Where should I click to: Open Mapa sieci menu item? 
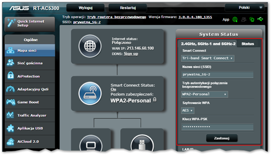30,50
